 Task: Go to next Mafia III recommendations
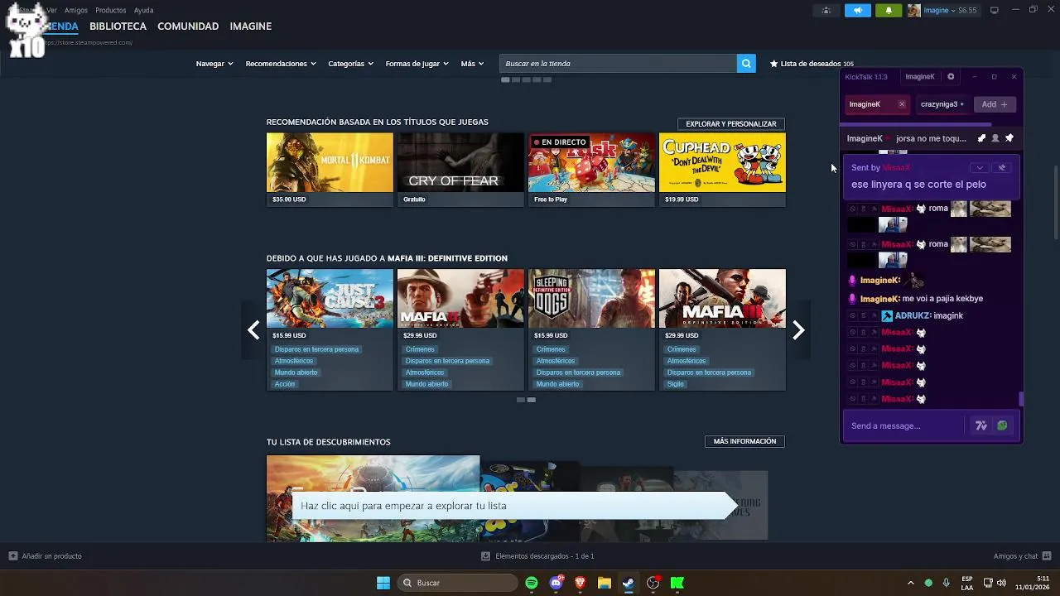[x=798, y=330]
